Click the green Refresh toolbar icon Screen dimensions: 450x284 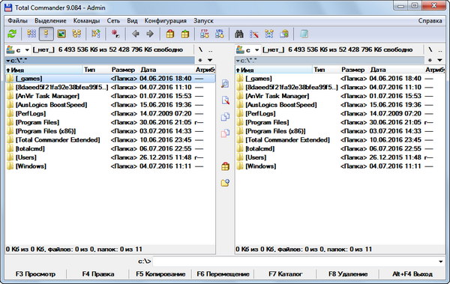click(12, 34)
